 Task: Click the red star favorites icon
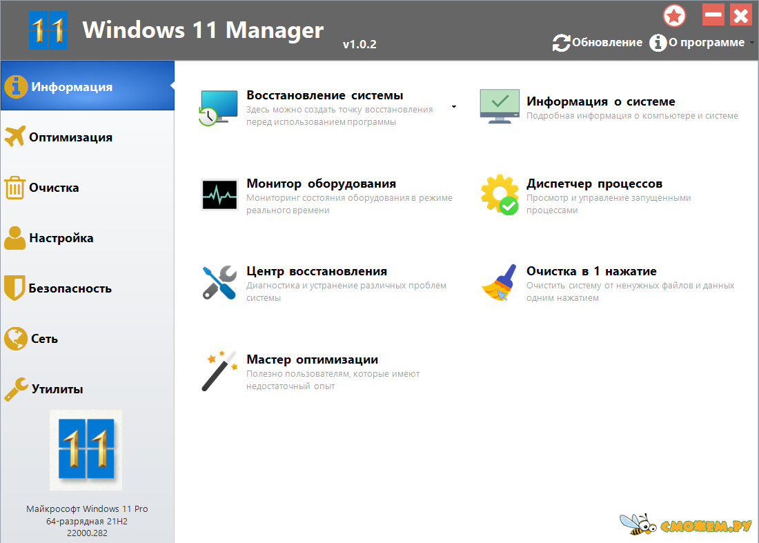coord(674,16)
